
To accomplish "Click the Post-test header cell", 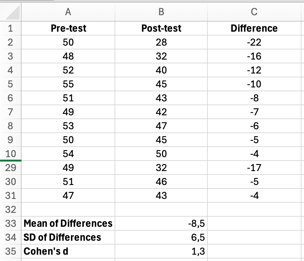I will 161,28.
